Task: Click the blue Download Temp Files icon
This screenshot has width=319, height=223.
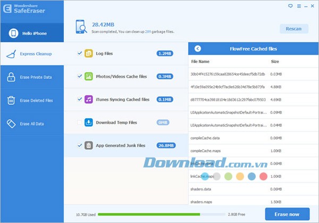Action: coord(89,122)
